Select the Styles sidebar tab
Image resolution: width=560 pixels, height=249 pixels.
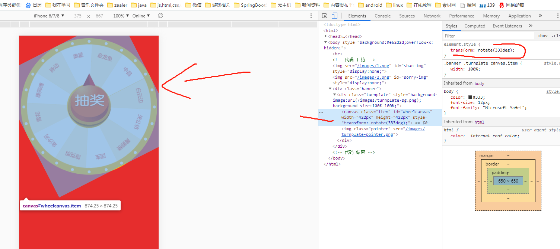pos(451,26)
